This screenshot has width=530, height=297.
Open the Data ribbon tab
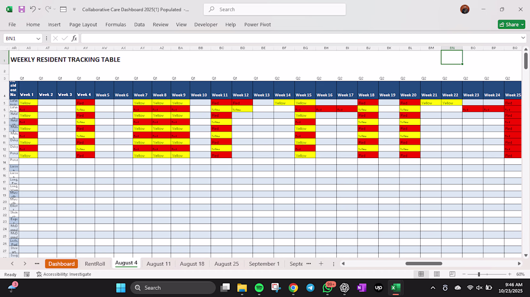click(x=139, y=25)
